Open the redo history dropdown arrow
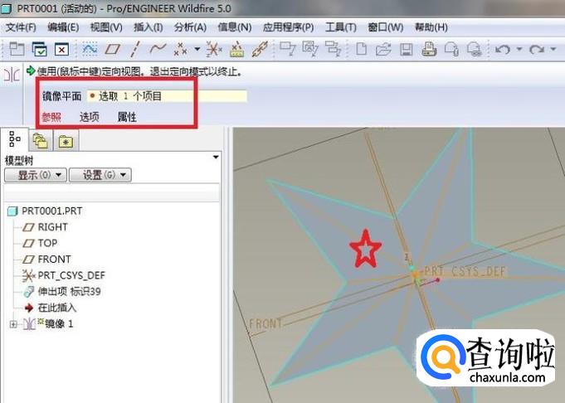565x403 pixels. (553, 49)
